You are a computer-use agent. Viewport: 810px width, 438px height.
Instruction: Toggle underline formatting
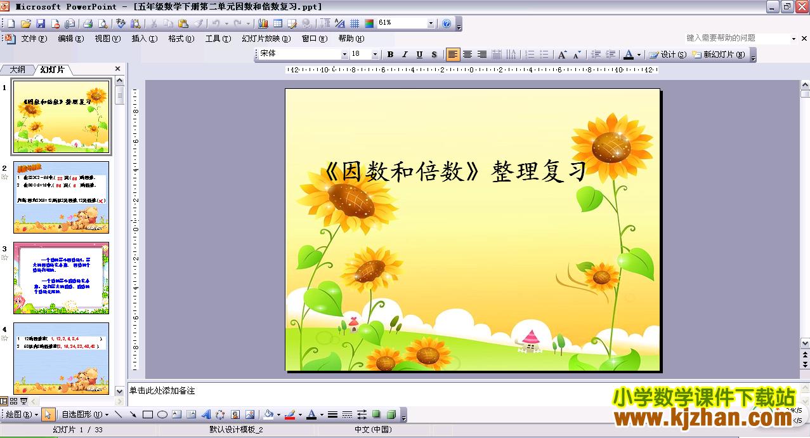pyautogui.click(x=419, y=55)
